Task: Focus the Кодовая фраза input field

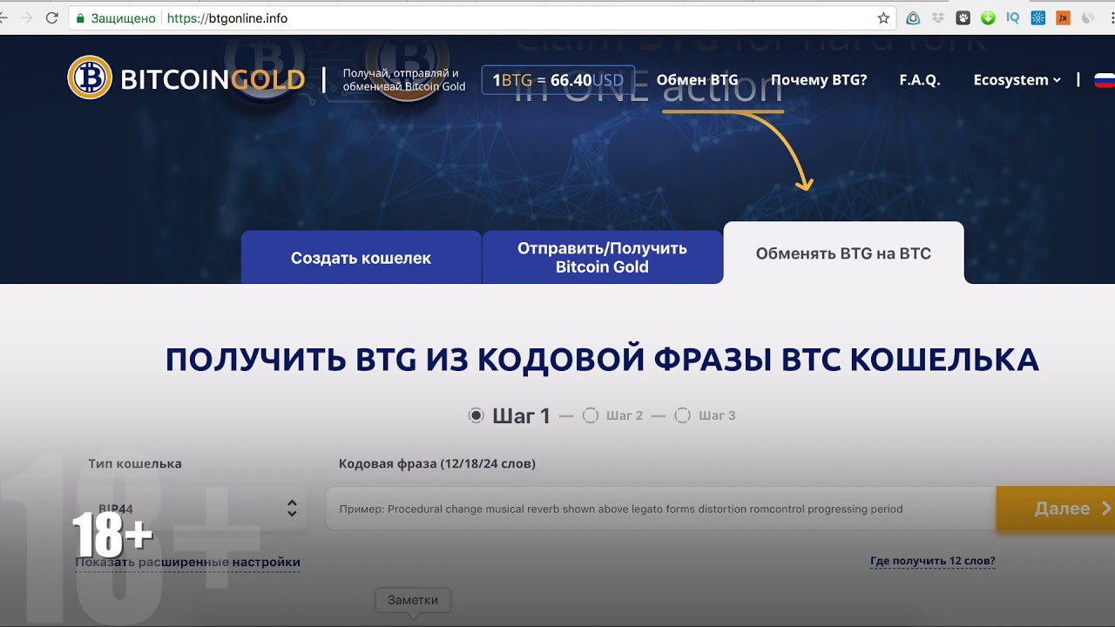Action: [x=660, y=509]
